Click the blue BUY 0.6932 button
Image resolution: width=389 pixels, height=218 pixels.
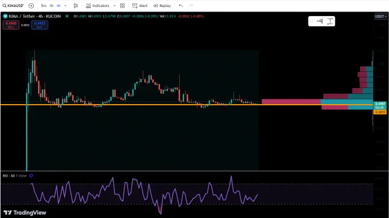point(39,25)
